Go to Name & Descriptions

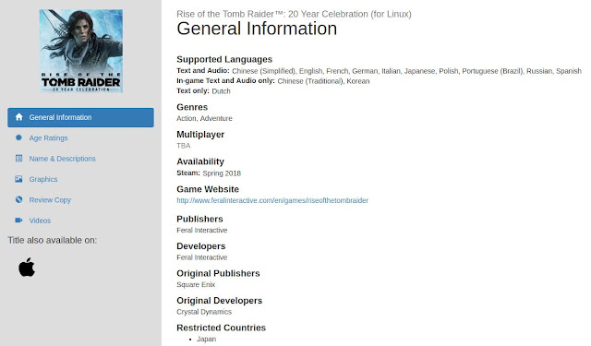click(x=62, y=159)
